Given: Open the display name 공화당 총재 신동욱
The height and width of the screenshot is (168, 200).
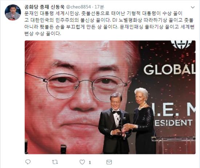Looking at the screenshot, I should click(44, 7).
